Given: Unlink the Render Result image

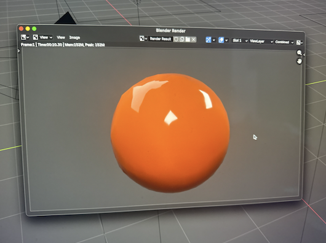Looking at the screenshot, I should (193, 40).
